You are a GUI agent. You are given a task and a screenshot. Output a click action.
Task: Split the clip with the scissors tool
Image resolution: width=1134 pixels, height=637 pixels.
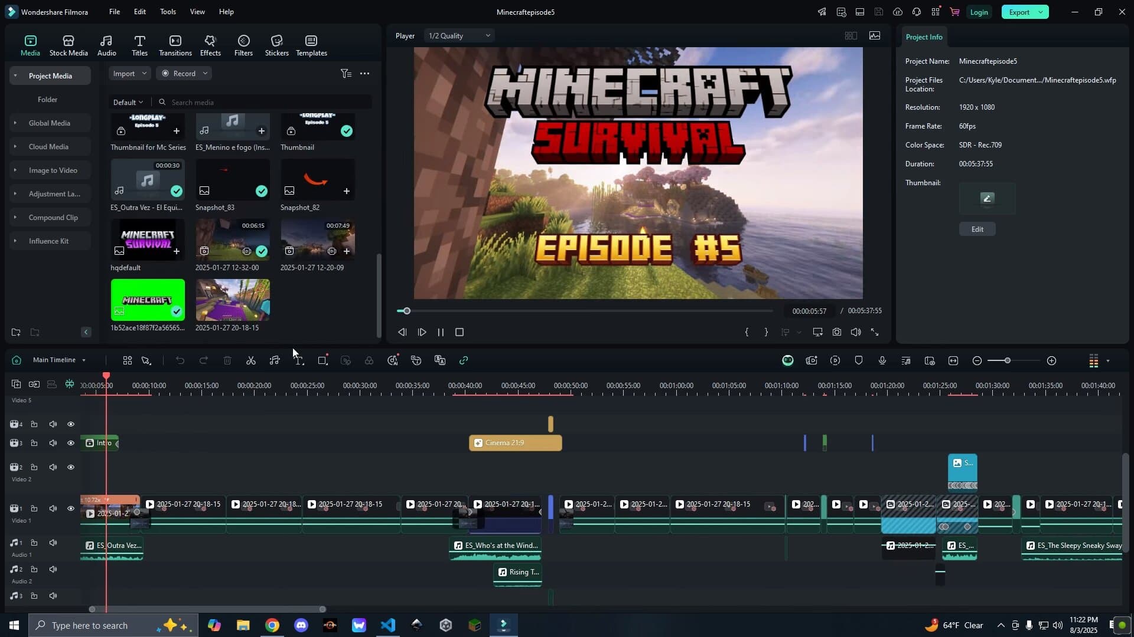pos(251,360)
